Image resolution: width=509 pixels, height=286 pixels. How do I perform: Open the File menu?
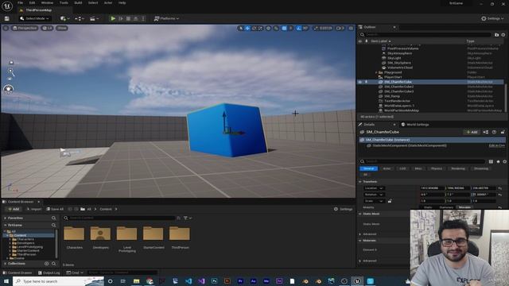(x=20, y=3)
